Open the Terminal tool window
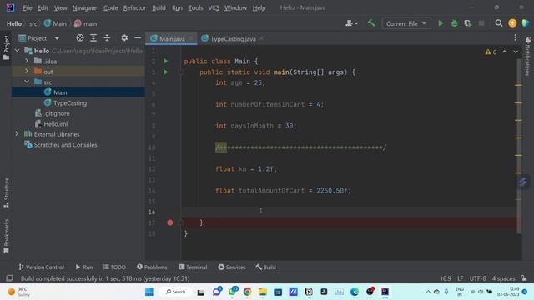Screen dimensions: 534x300 (x=193, y=267)
